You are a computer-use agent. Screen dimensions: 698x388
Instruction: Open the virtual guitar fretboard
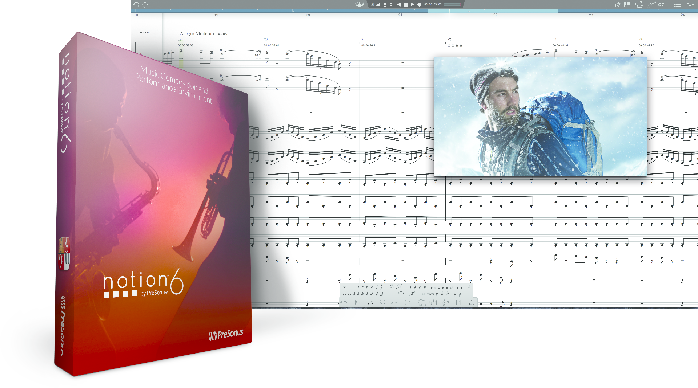click(x=651, y=5)
